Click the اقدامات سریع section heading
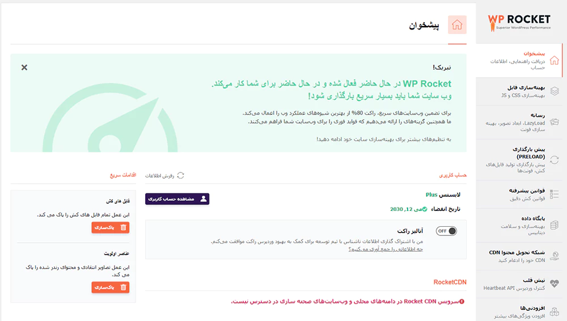 click(x=123, y=175)
